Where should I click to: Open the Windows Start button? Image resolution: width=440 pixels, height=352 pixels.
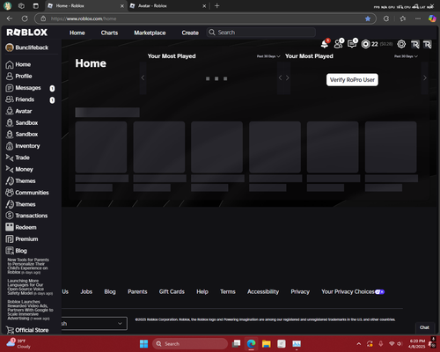coord(143,344)
